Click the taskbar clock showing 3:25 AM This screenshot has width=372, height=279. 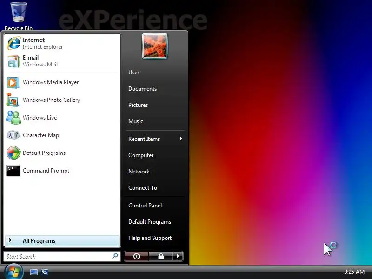click(x=354, y=272)
